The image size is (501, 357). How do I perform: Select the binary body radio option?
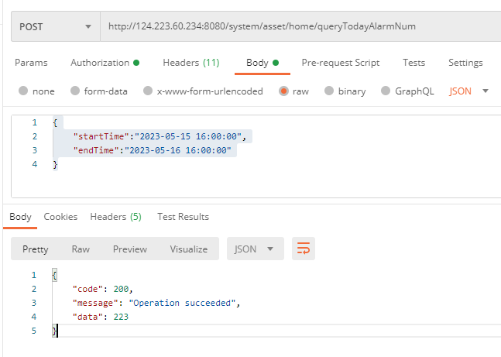click(329, 91)
